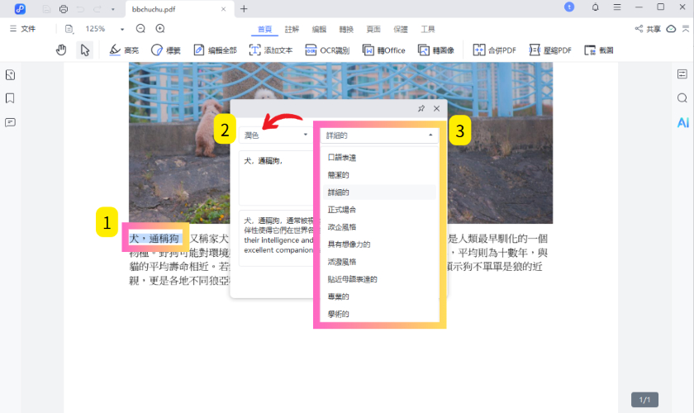This screenshot has width=694, height=413.
Task: Open the cloud upload icon
Action: [672, 29]
